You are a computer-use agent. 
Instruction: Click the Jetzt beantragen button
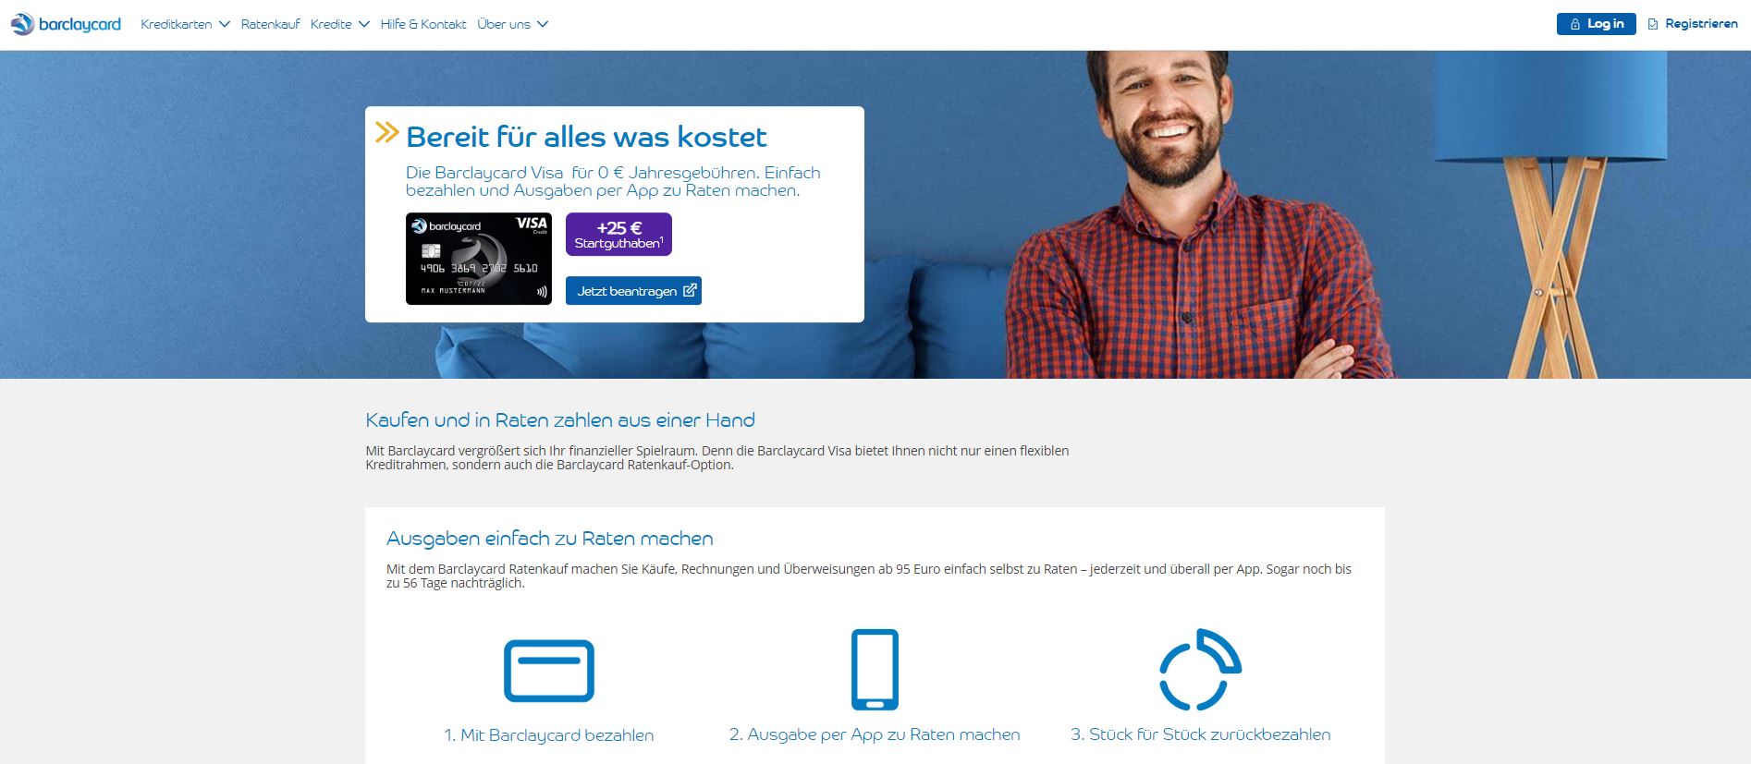[633, 291]
